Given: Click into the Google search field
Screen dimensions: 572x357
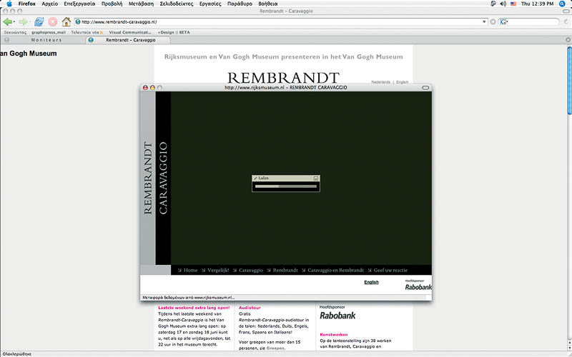Looking at the screenshot, I should (x=533, y=22).
